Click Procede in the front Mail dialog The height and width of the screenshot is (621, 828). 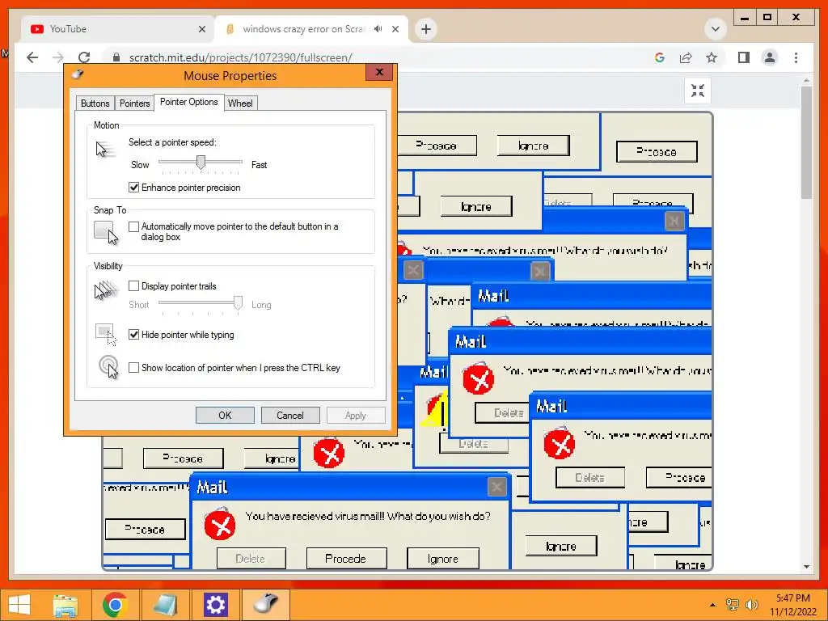[x=346, y=559]
